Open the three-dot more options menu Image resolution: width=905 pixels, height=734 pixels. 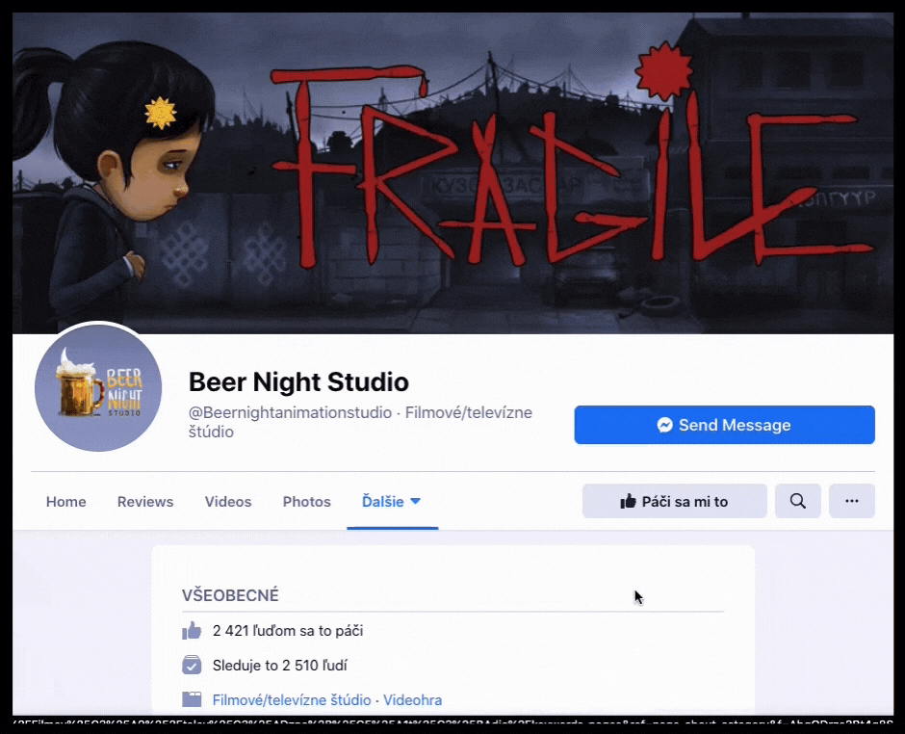click(851, 501)
